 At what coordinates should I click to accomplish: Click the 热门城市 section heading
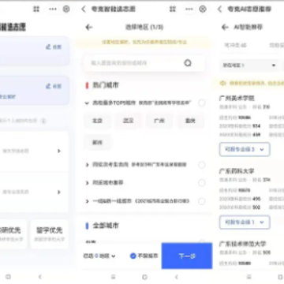[x=106, y=85]
